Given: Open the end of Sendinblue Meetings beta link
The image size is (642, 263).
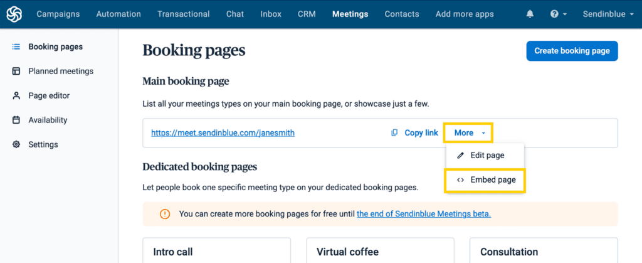Looking at the screenshot, I should [424, 214].
